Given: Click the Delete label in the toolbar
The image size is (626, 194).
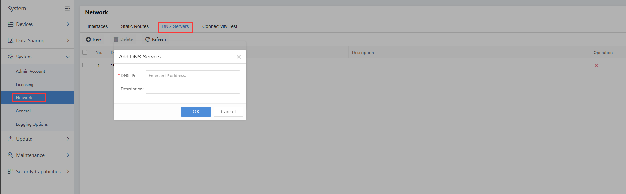Looking at the screenshot, I should point(126,39).
